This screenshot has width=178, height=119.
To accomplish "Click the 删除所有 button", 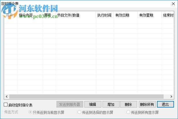I will [147, 104].
